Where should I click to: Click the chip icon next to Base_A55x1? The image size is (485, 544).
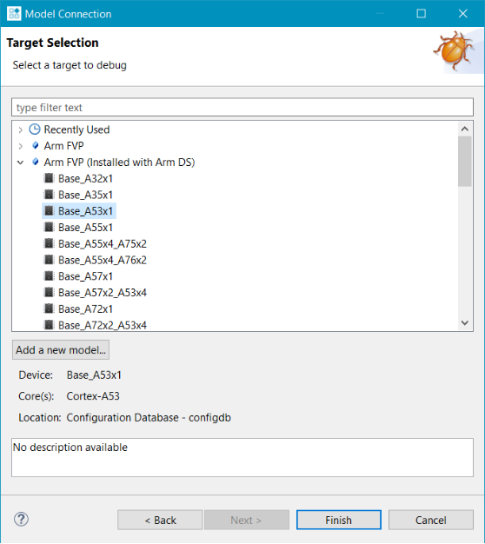(x=49, y=227)
